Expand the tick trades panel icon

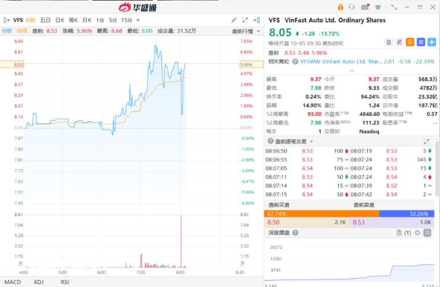pyautogui.click(x=427, y=142)
